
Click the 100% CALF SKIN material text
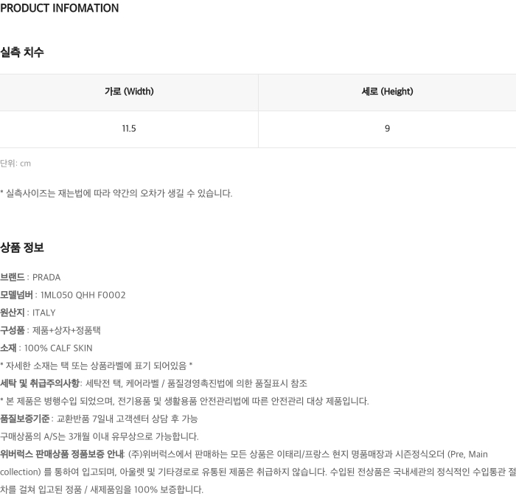tap(58, 349)
